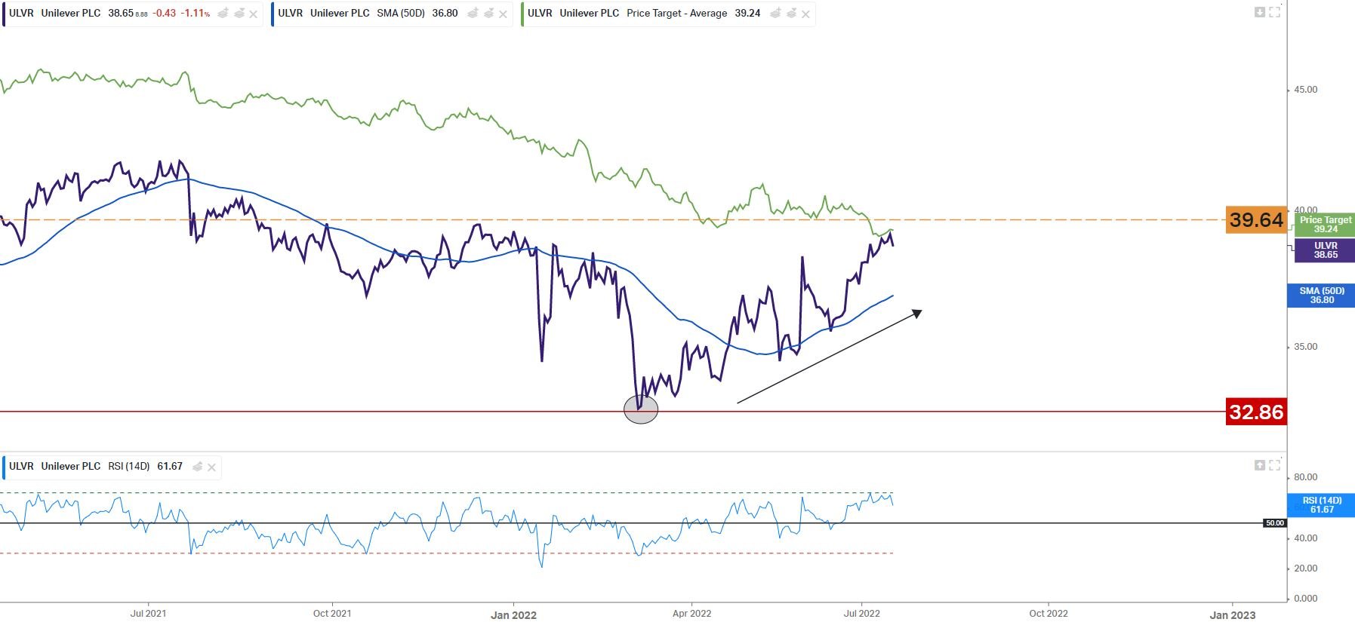Viewport: 1355px width, 622px height.
Task: Click the down-arrow icon atop RSI pane
Action: pyautogui.click(x=1260, y=465)
